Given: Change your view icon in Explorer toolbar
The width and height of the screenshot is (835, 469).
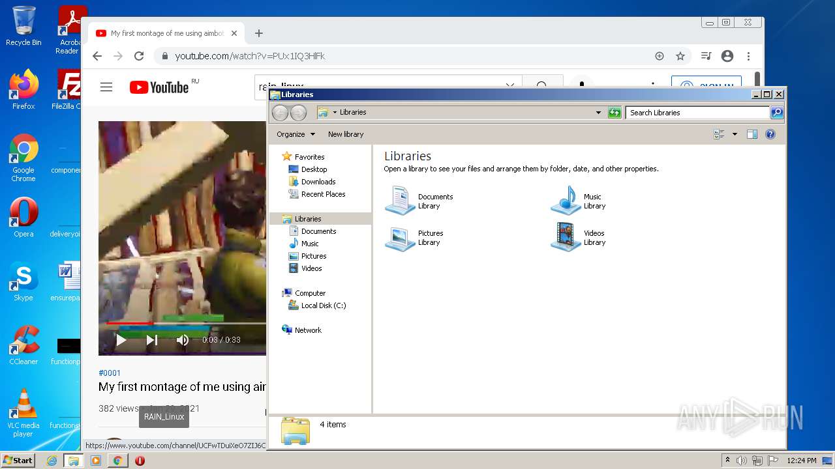Looking at the screenshot, I should point(719,134).
